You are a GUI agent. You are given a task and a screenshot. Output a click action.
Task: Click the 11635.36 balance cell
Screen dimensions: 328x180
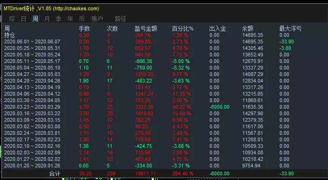(252, 107)
